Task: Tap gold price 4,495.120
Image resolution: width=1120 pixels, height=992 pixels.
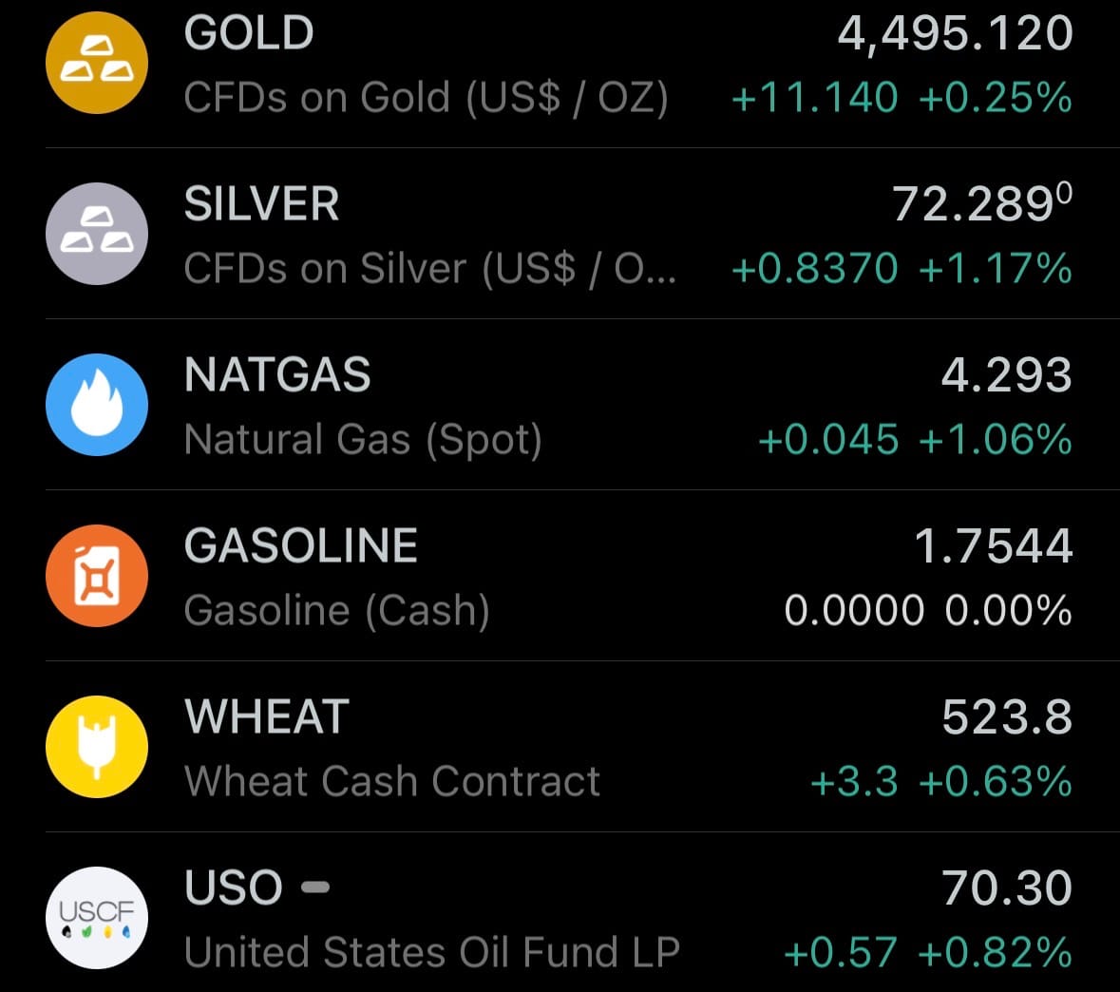Action: [955, 33]
